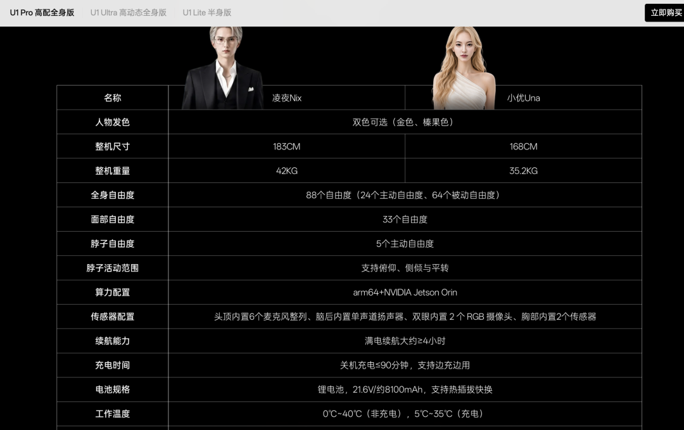Screen dimensions: 684x430
Task: Click the 充电时间 row label
Action: click(x=113, y=365)
